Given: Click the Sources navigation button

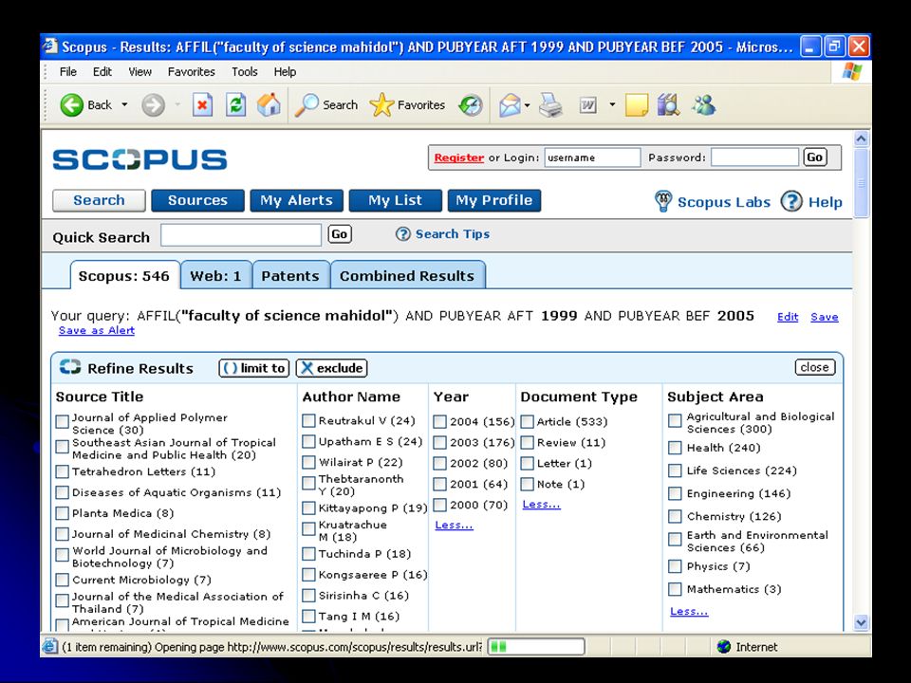Looking at the screenshot, I should click(x=197, y=200).
